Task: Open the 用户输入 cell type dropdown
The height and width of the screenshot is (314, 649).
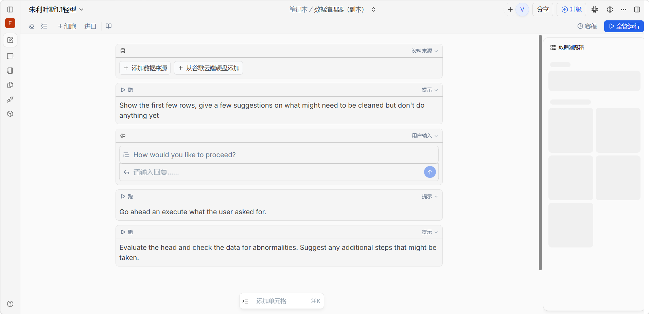Action: pos(425,135)
